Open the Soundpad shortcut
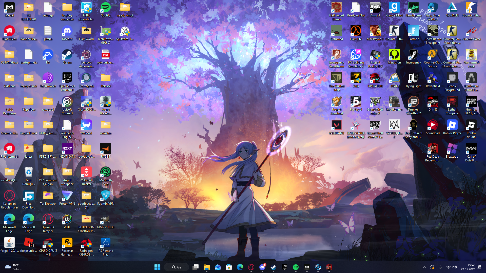486x273 pixels. (x=433, y=127)
